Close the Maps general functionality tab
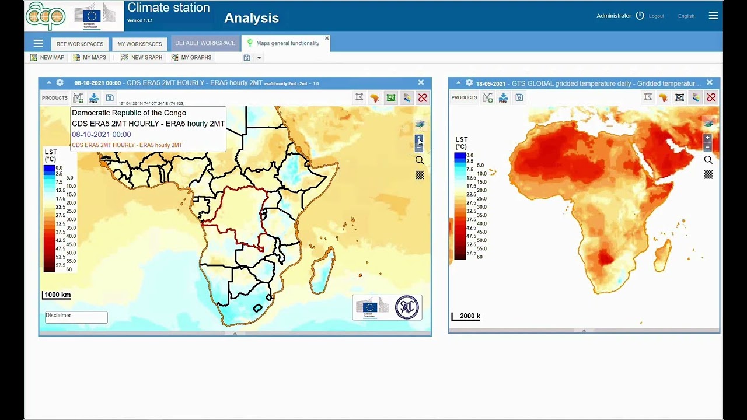Viewport: 747px width, 420px height. pyautogui.click(x=327, y=38)
